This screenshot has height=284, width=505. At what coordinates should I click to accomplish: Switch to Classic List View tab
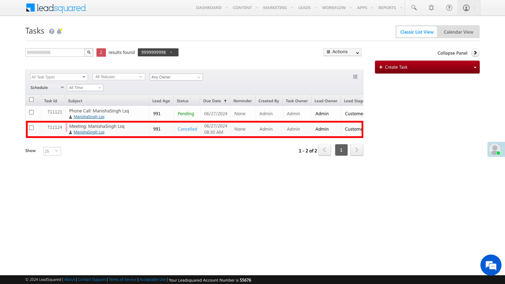[x=417, y=32]
